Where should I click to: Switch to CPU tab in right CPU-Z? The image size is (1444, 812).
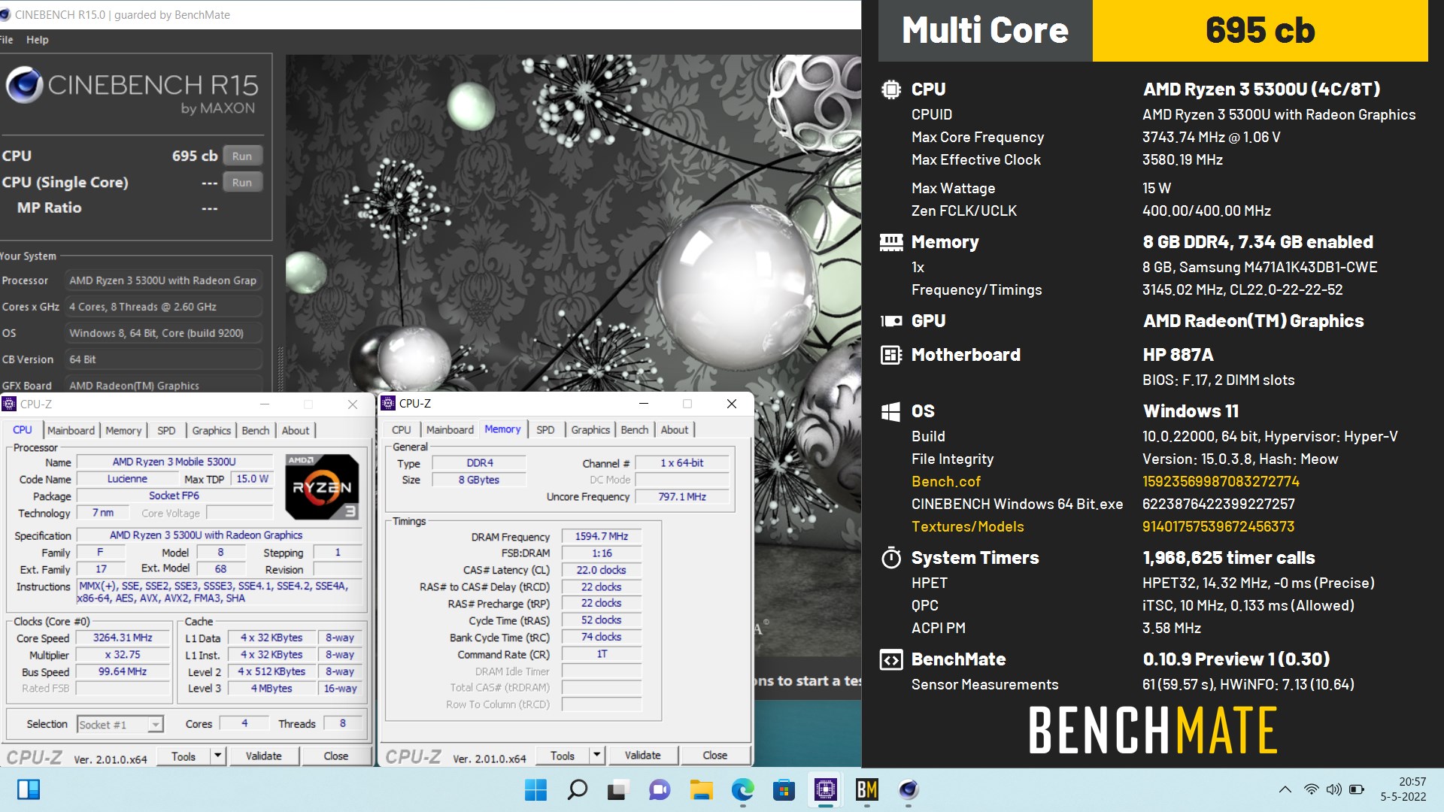point(402,430)
